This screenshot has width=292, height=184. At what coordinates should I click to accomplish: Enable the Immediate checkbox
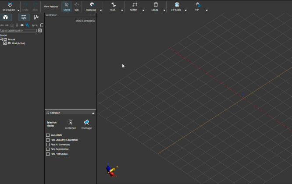coord(48,135)
